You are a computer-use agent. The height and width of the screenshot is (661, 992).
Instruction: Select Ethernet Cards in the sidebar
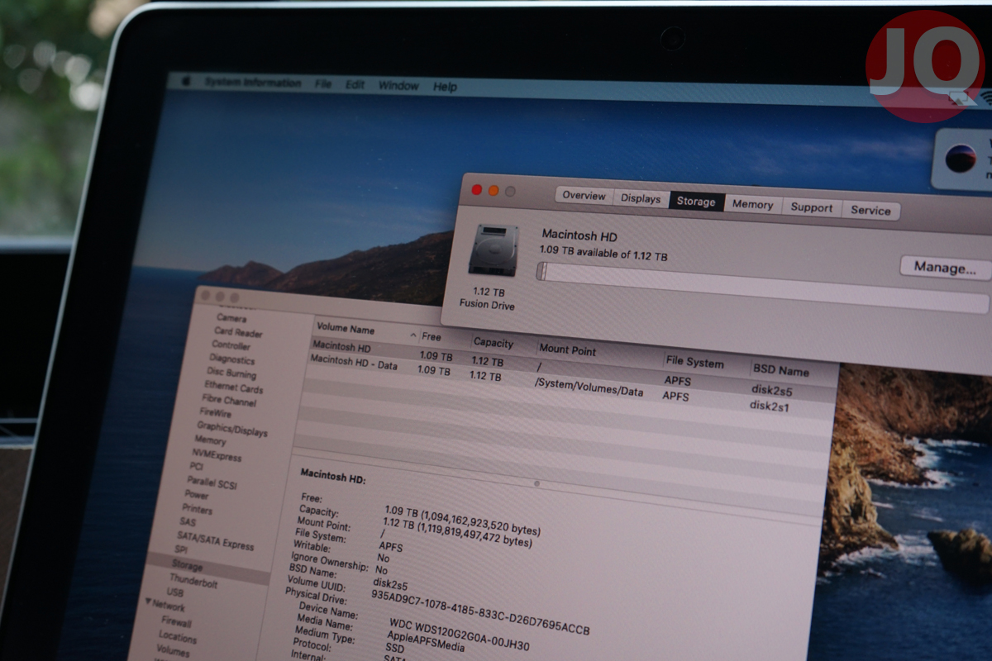[x=234, y=387]
